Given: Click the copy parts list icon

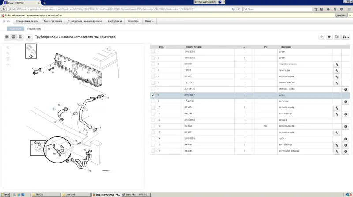Looking at the screenshot, I should tap(337, 37).
